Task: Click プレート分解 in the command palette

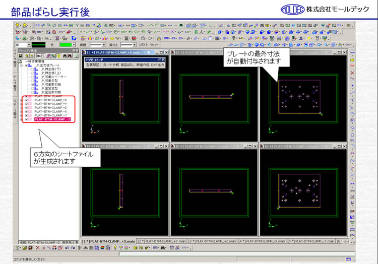Action: [110, 65]
